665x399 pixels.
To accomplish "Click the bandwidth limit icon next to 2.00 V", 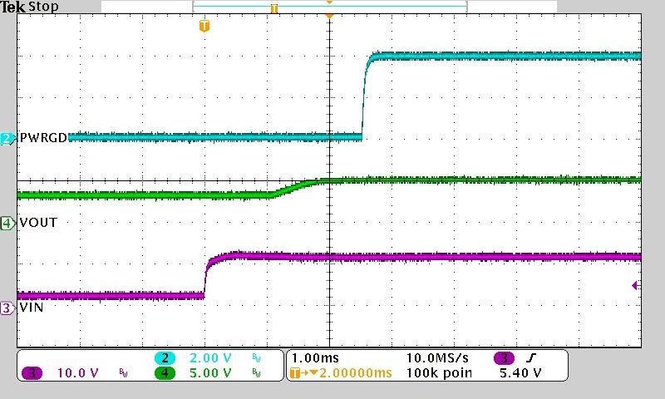I will point(255,358).
